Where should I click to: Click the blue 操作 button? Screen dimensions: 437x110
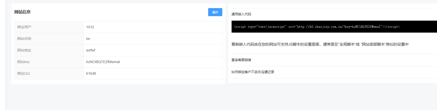point(215,12)
